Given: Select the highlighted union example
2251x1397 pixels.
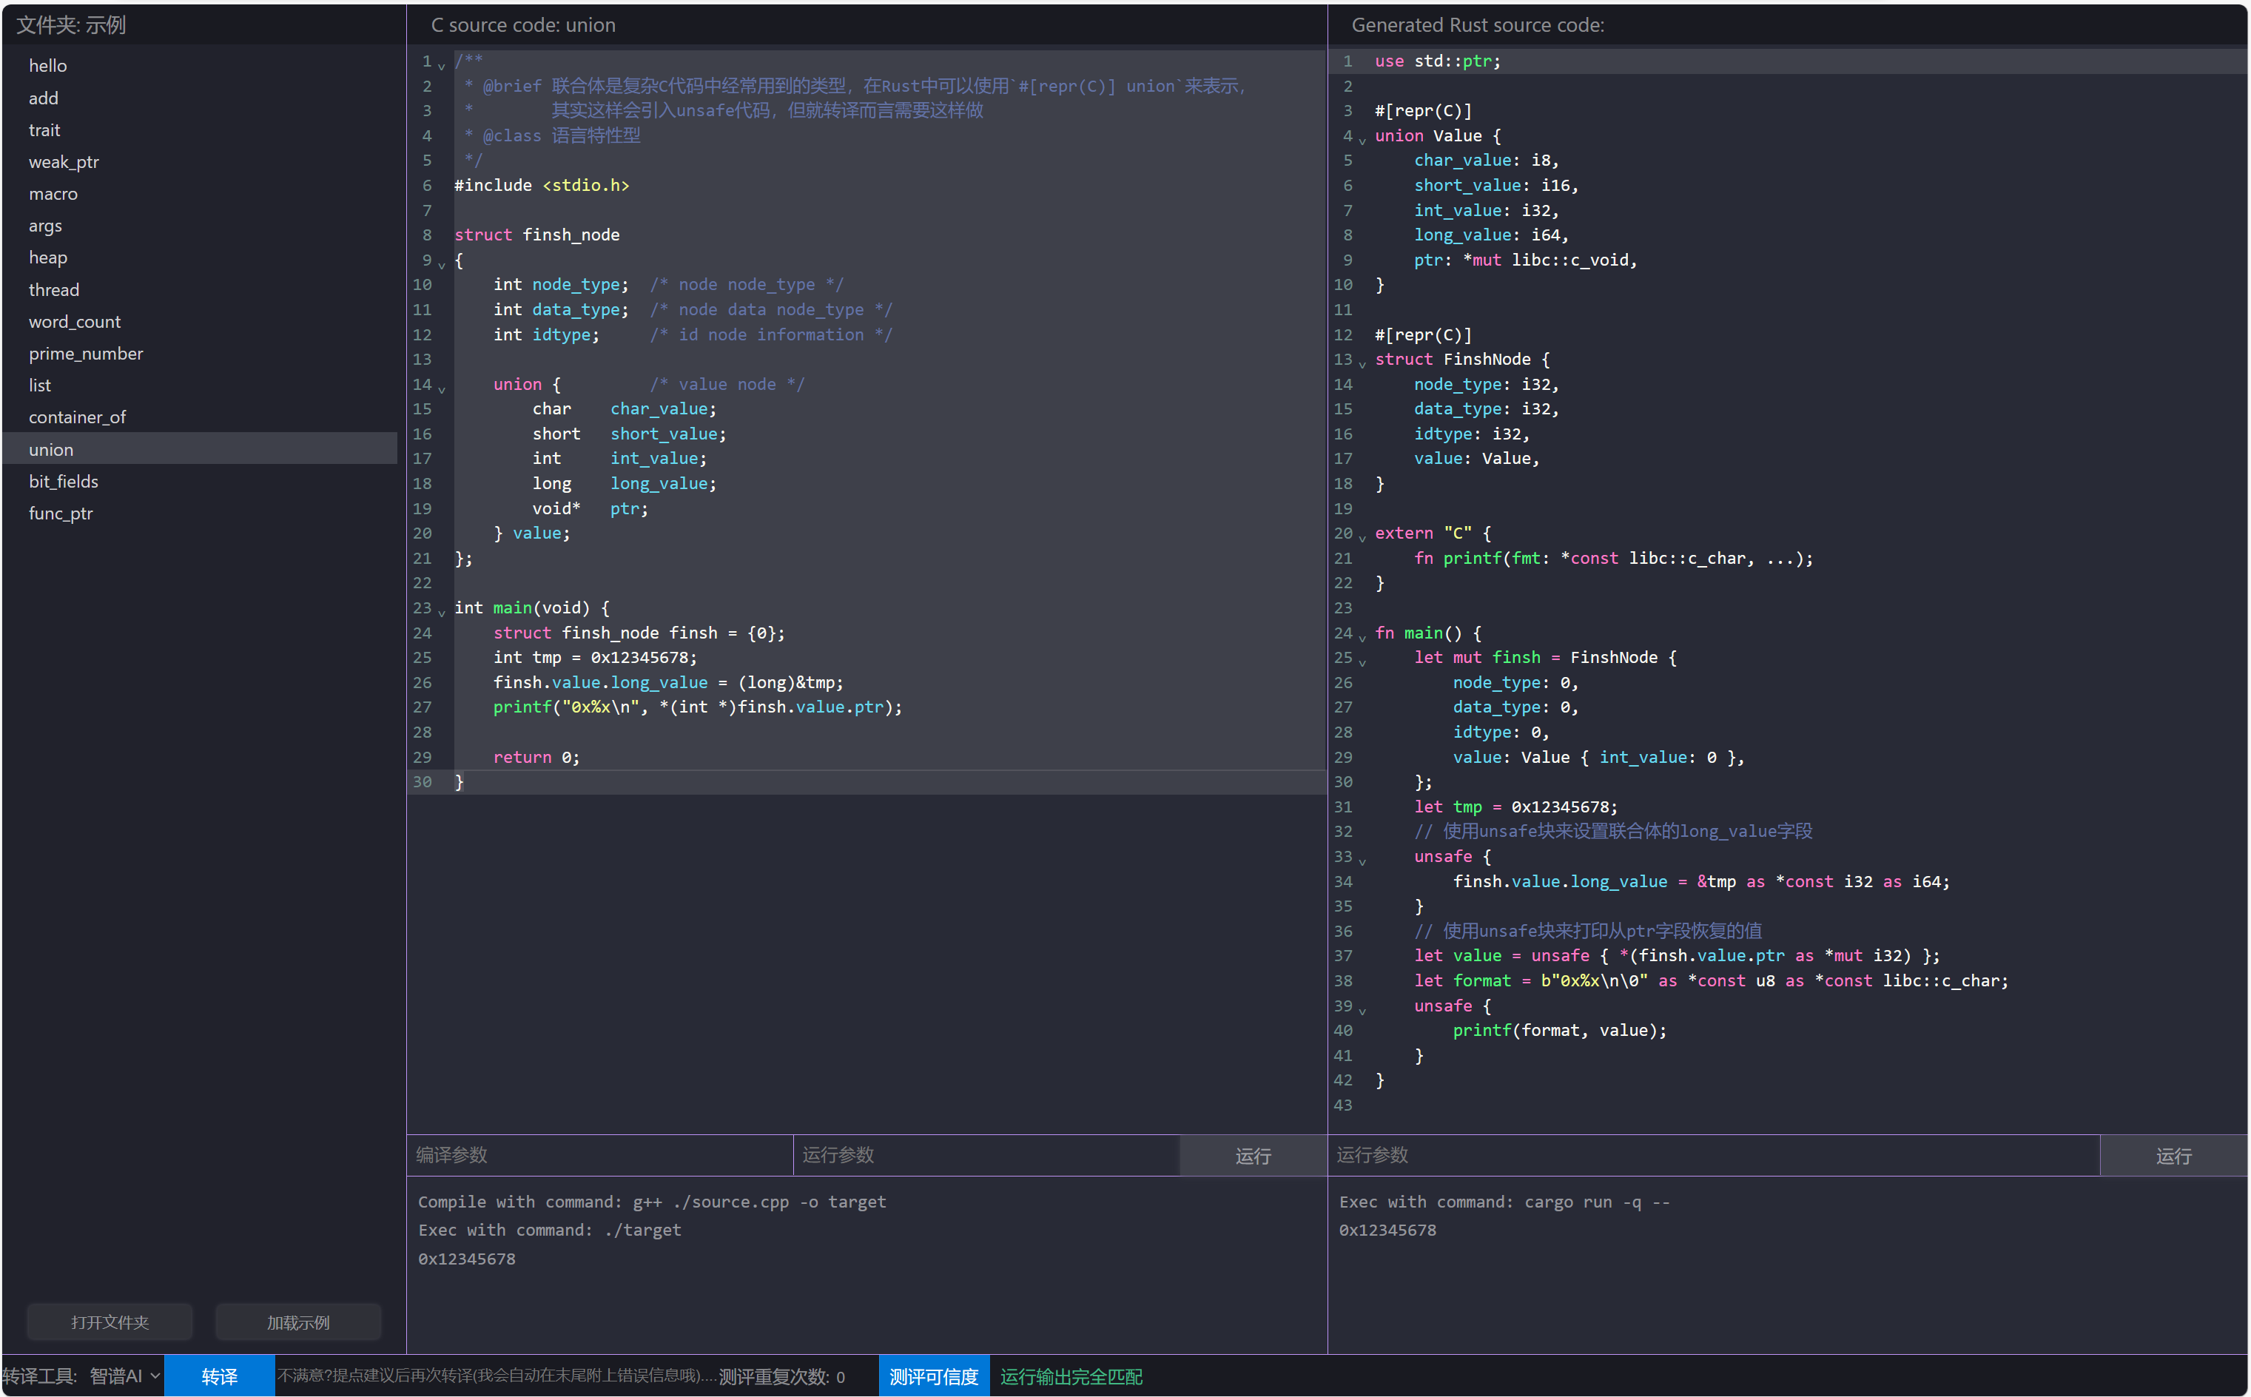Looking at the screenshot, I should coord(200,449).
